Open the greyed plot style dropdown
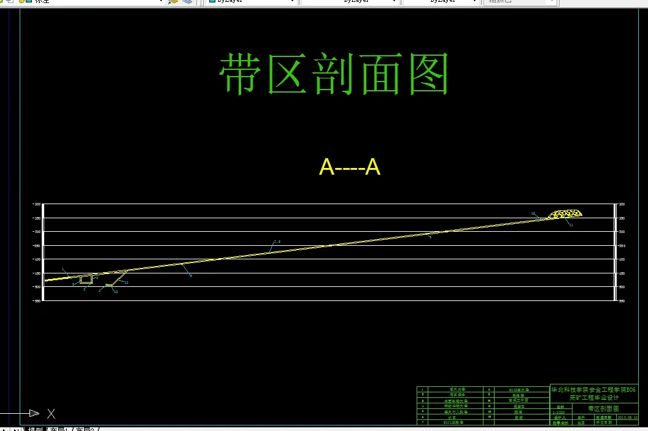648x431 pixels. [x=520, y=1]
